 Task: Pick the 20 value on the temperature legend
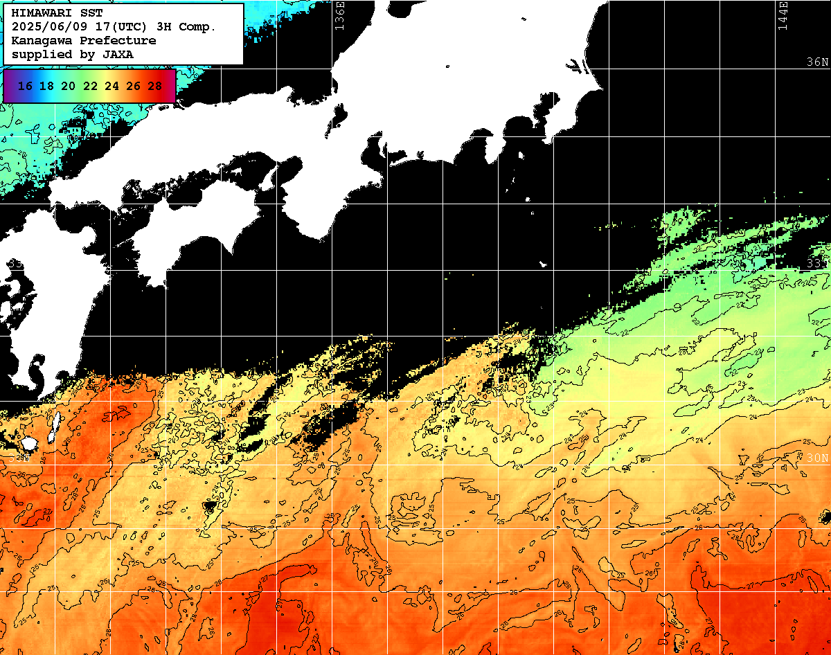(x=68, y=86)
